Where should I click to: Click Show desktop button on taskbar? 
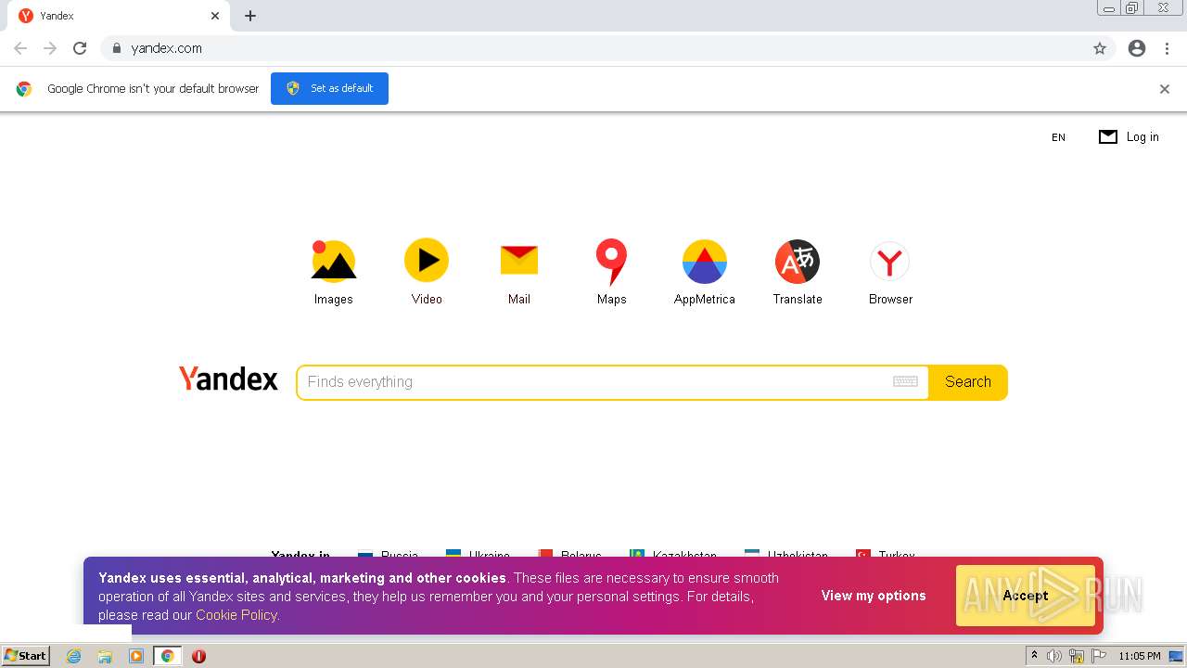(x=1176, y=656)
